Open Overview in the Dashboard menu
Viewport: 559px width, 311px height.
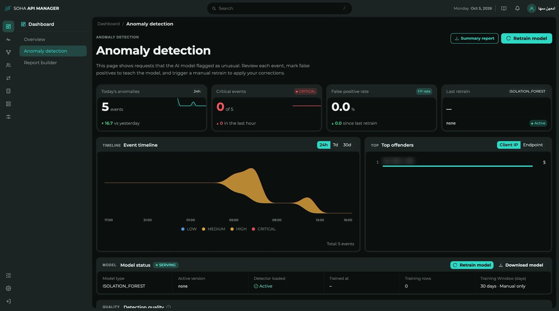coord(53,39)
